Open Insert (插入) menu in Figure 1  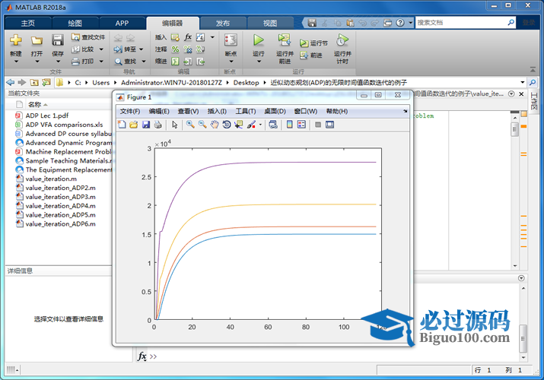click(217, 111)
